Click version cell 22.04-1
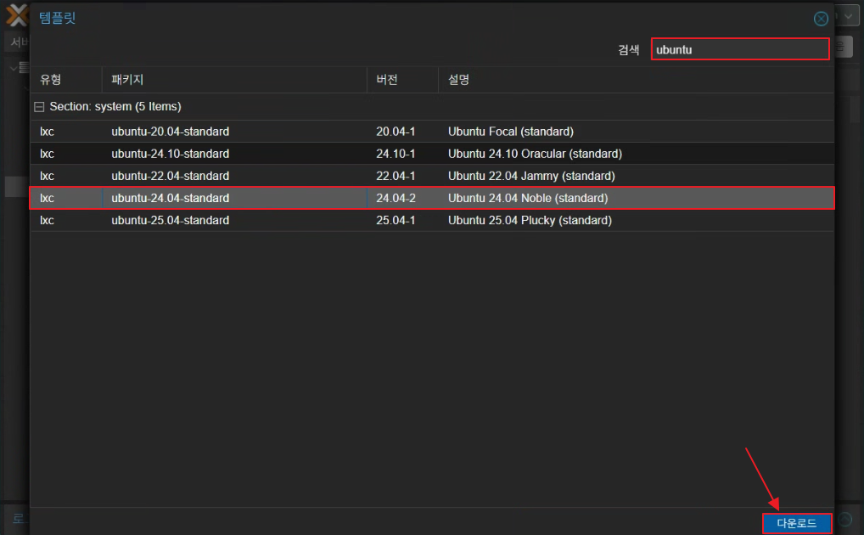The height and width of the screenshot is (535, 864). 396,176
